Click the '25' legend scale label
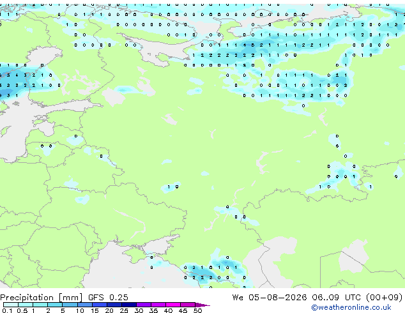 124,310
